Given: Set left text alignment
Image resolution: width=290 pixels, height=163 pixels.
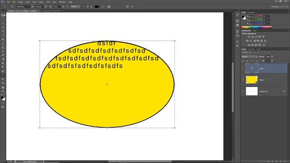Looking at the screenshot, I should 84,7.
